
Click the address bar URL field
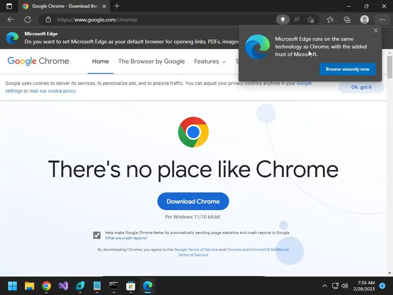tap(160, 20)
